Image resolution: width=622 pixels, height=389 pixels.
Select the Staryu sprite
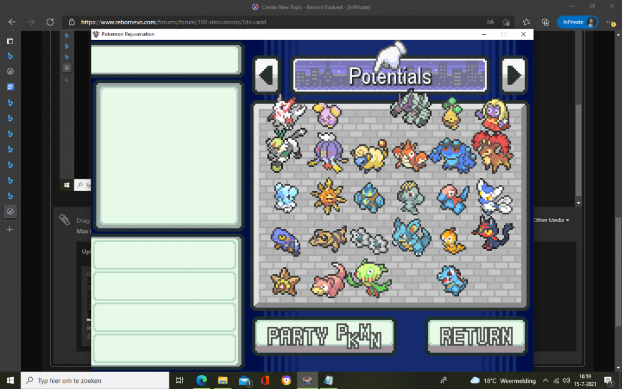coord(285,281)
